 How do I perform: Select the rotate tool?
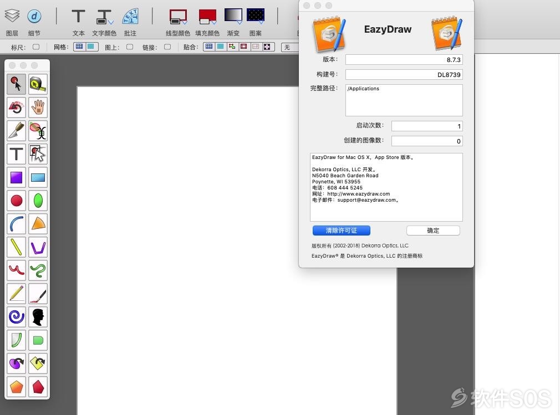[16, 107]
